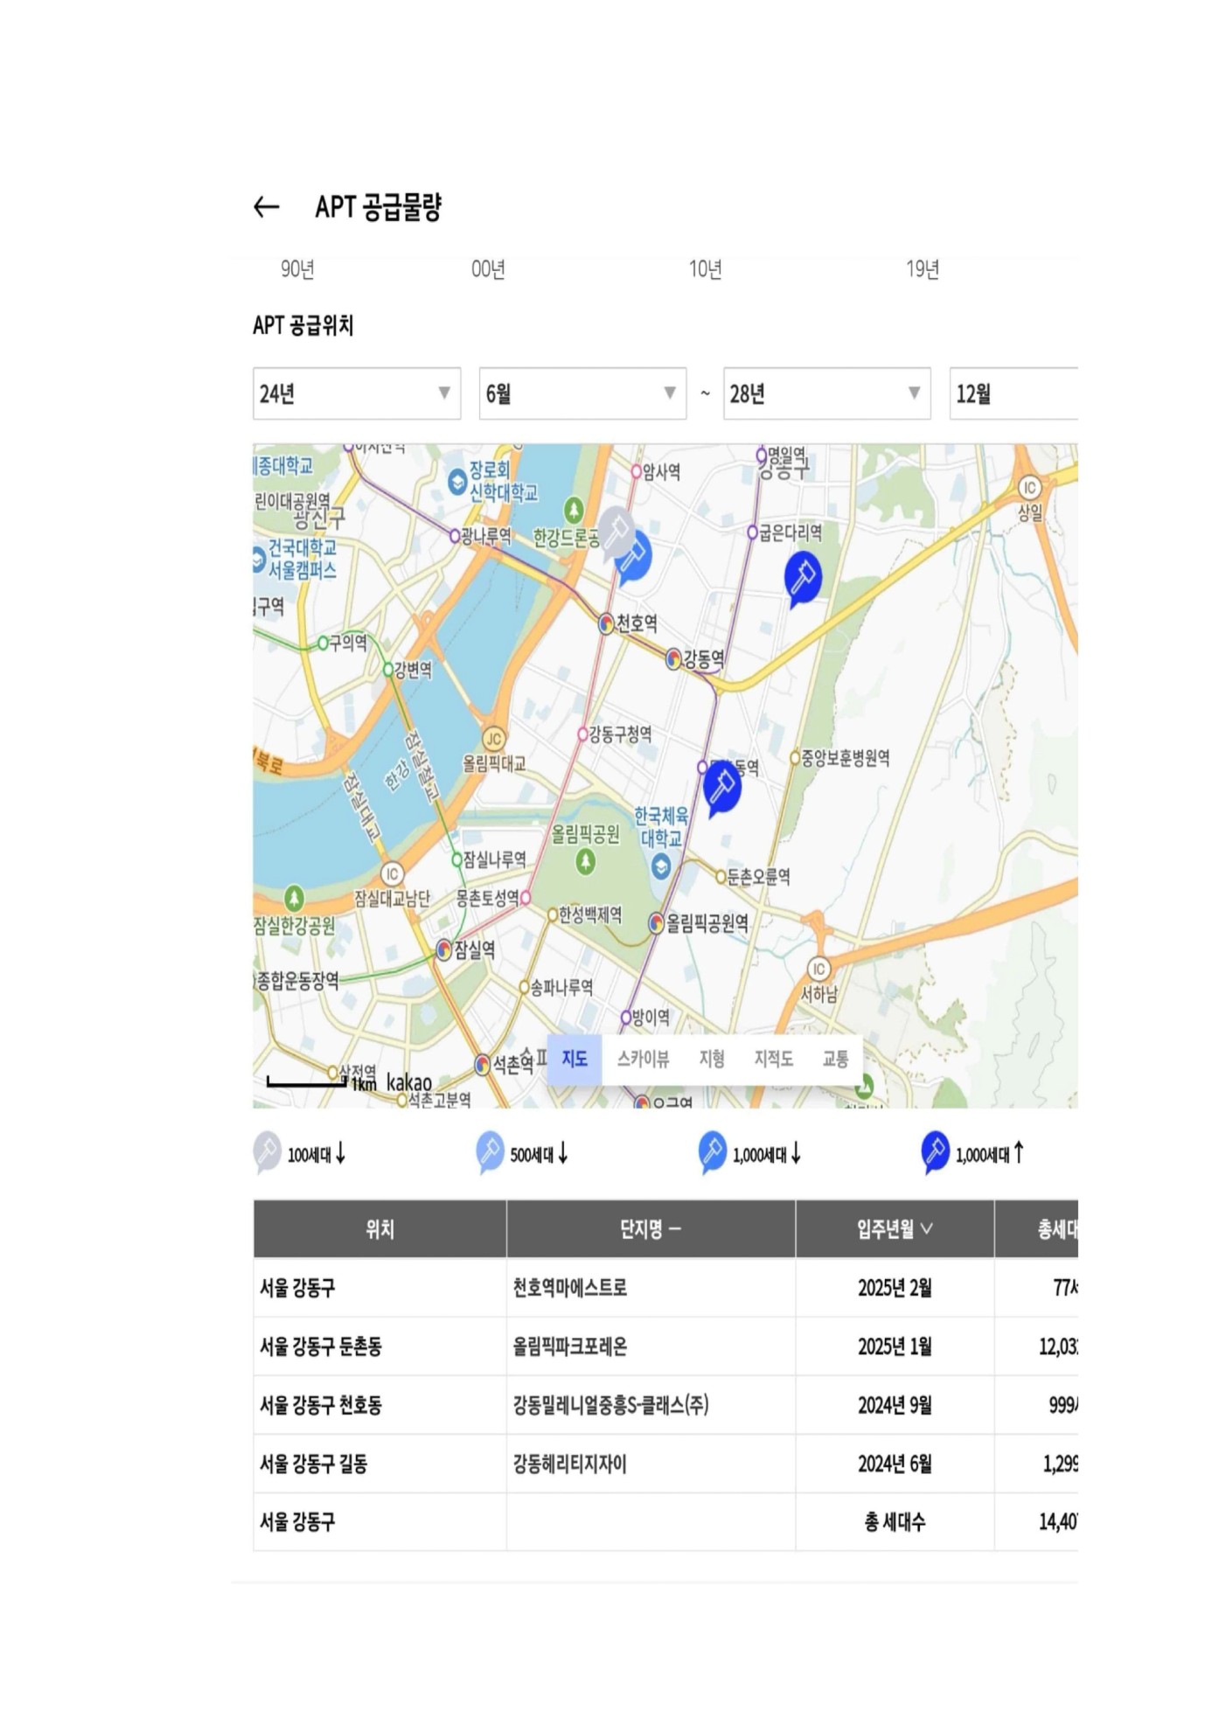Click the dark blue marker below 굽은다리역
Viewport: 1226px width, 1732px height.
803,578
